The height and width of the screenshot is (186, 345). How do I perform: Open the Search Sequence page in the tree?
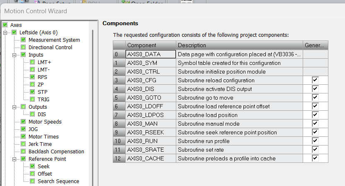coord(58,181)
